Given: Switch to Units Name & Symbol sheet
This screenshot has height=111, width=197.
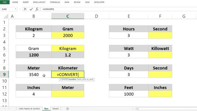Looking at the screenshot, I should point(29,109).
